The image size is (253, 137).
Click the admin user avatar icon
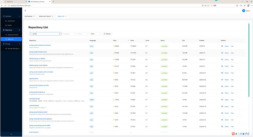(243, 11)
